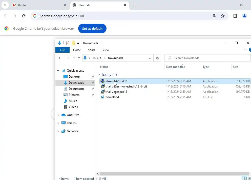
Task: Open the Home ribbon tab
Action: pyautogui.click(x=77, y=50)
